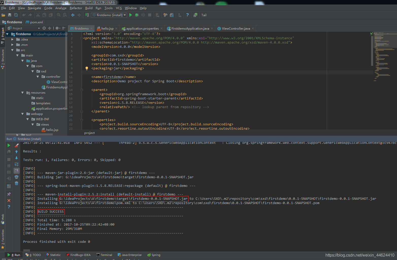This screenshot has width=397, height=260.
Task: Switch to hello.jsp editor tab
Action: [107, 28]
